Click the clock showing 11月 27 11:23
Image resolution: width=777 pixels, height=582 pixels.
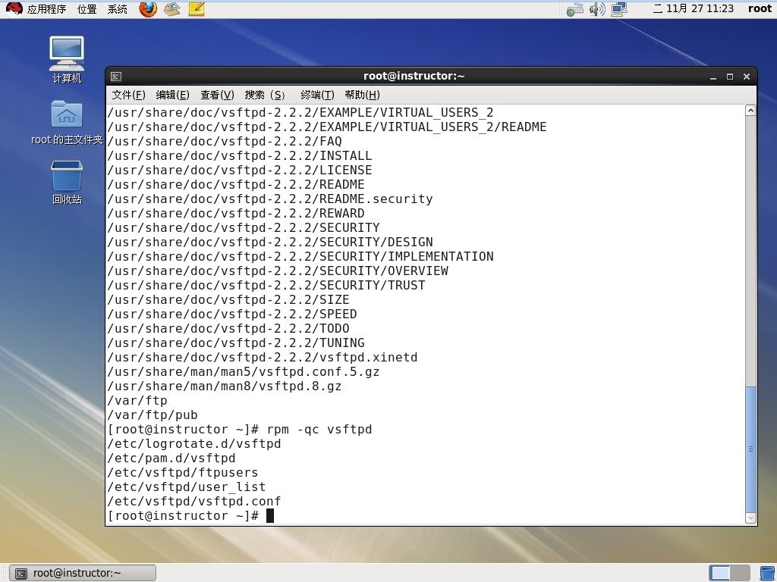click(x=694, y=8)
